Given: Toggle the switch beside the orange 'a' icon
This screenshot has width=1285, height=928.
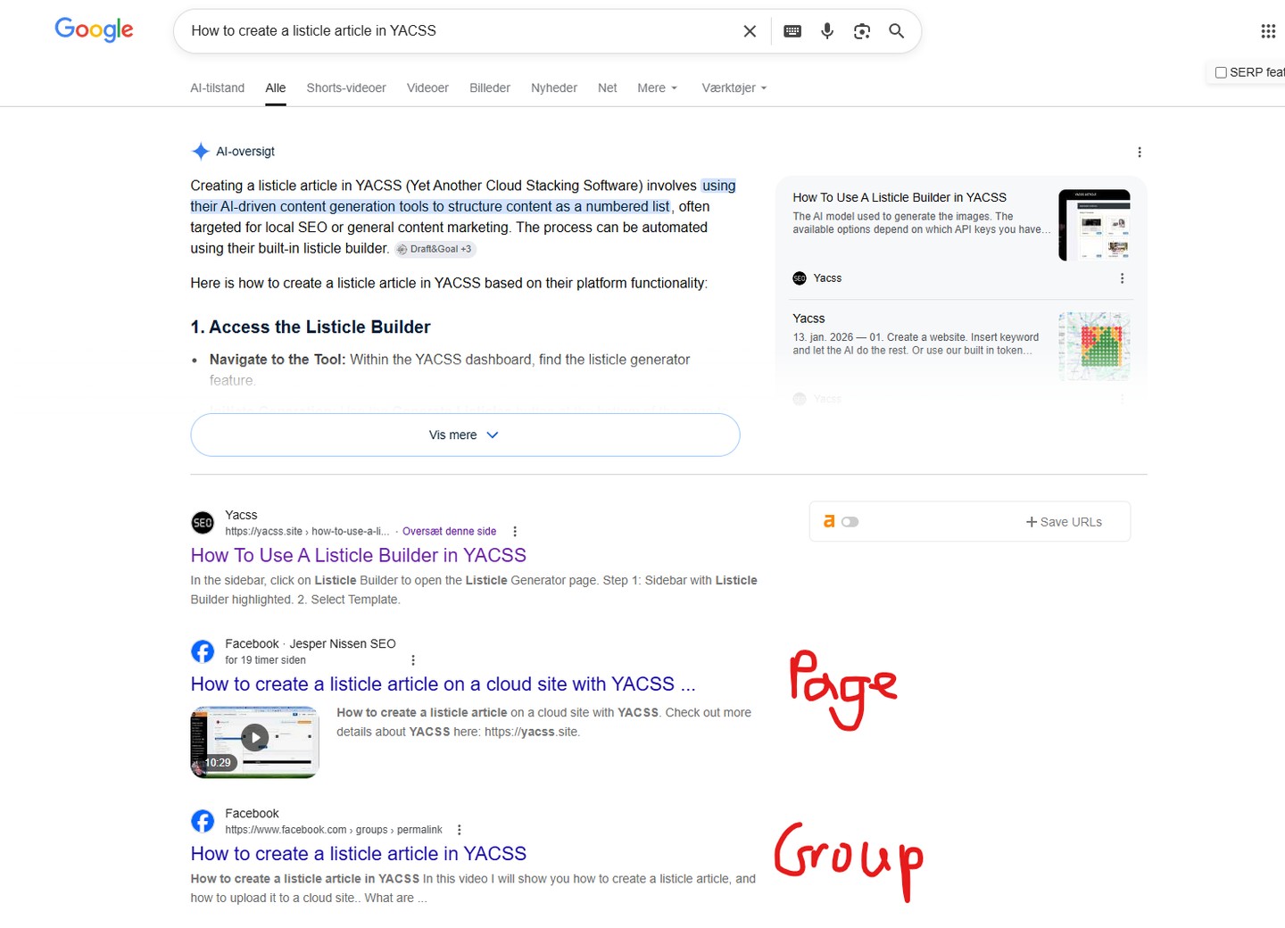Looking at the screenshot, I should [x=850, y=522].
